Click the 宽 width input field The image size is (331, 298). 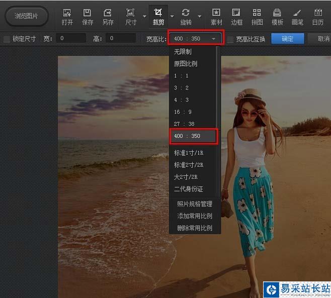[x=71, y=38]
